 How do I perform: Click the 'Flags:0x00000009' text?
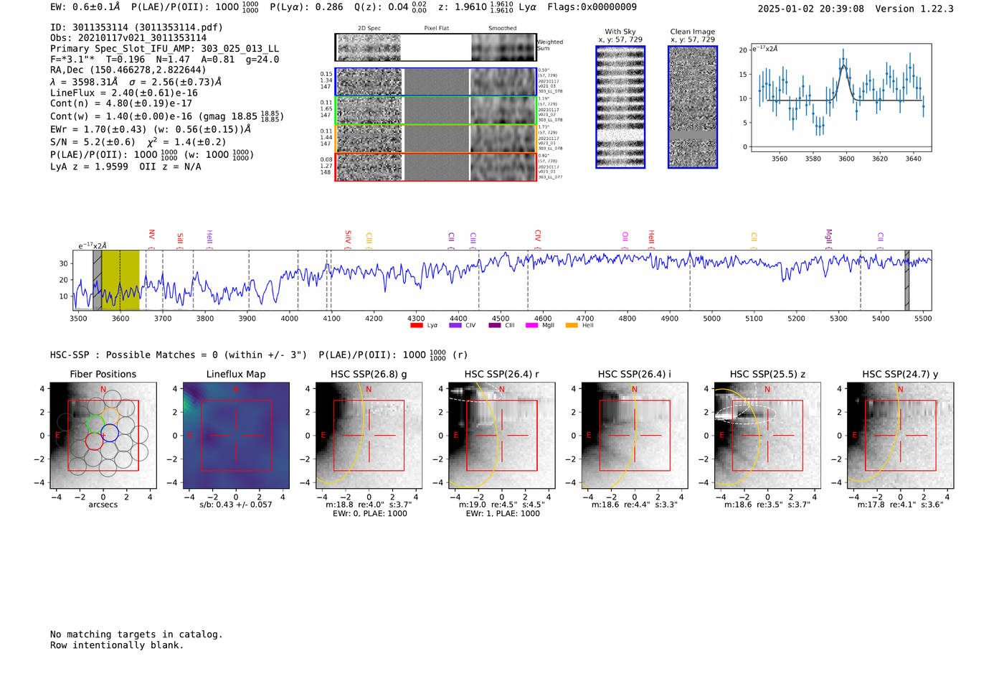pyautogui.click(x=592, y=6)
